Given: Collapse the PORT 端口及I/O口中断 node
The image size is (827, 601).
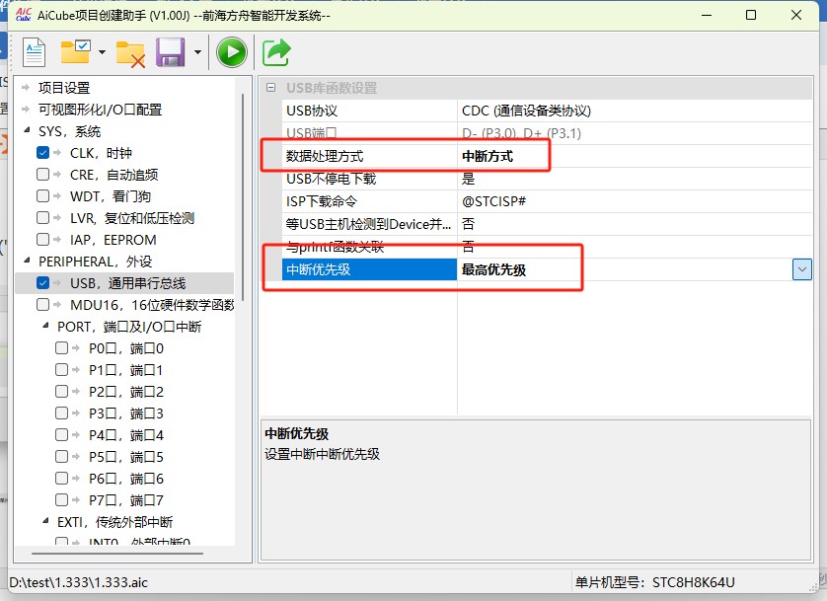Looking at the screenshot, I should [x=45, y=326].
